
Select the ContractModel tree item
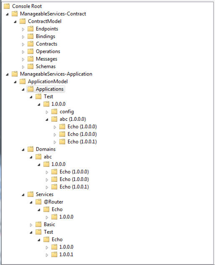(45, 21)
